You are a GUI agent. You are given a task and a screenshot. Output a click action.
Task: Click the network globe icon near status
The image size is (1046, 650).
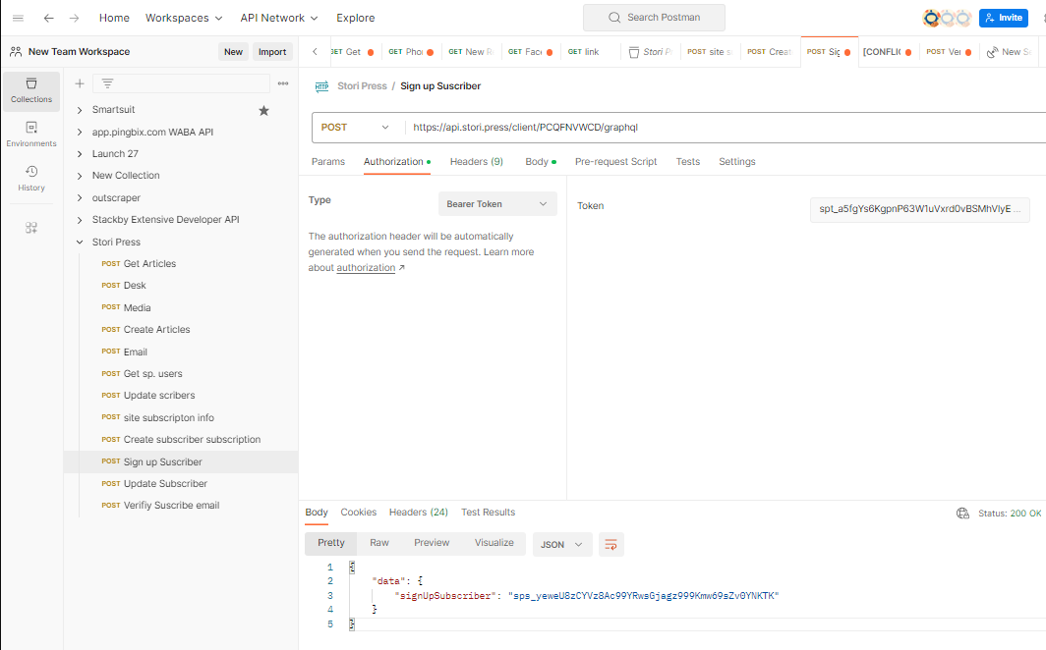tap(962, 513)
